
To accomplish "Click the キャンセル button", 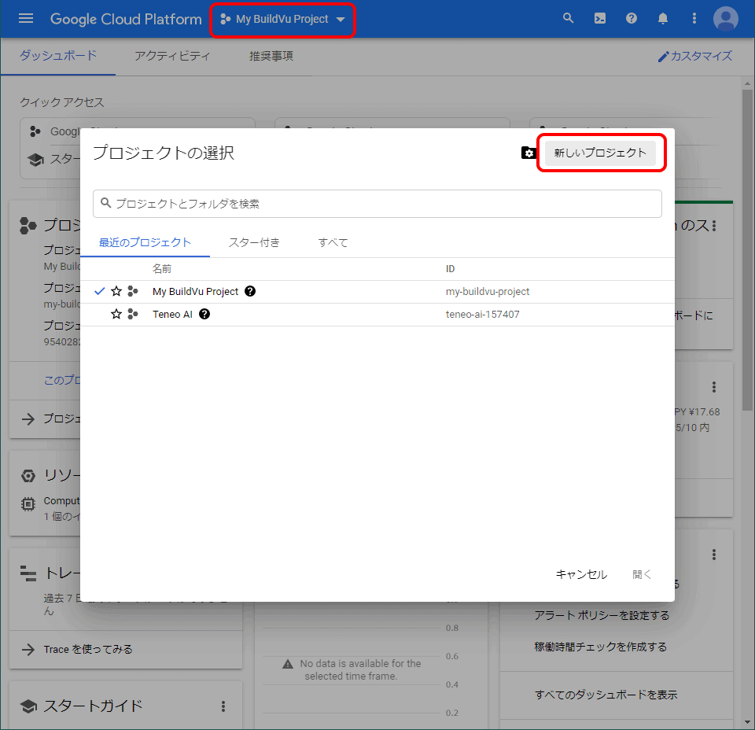I will [x=581, y=574].
